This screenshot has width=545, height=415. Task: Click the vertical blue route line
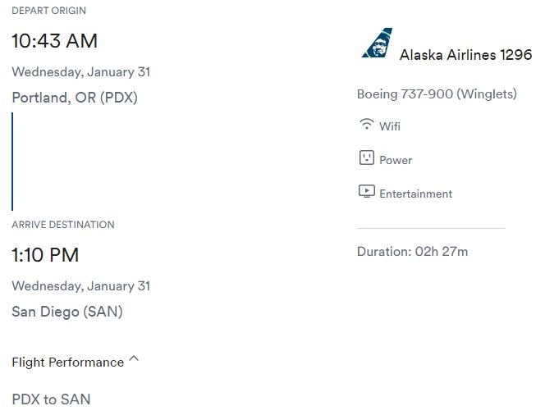(x=12, y=162)
